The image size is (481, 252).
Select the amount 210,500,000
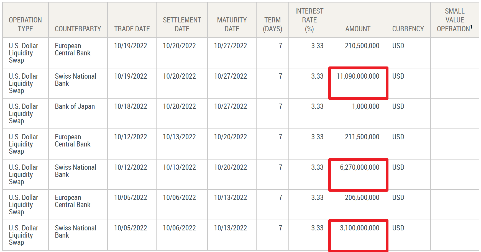pos(362,46)
